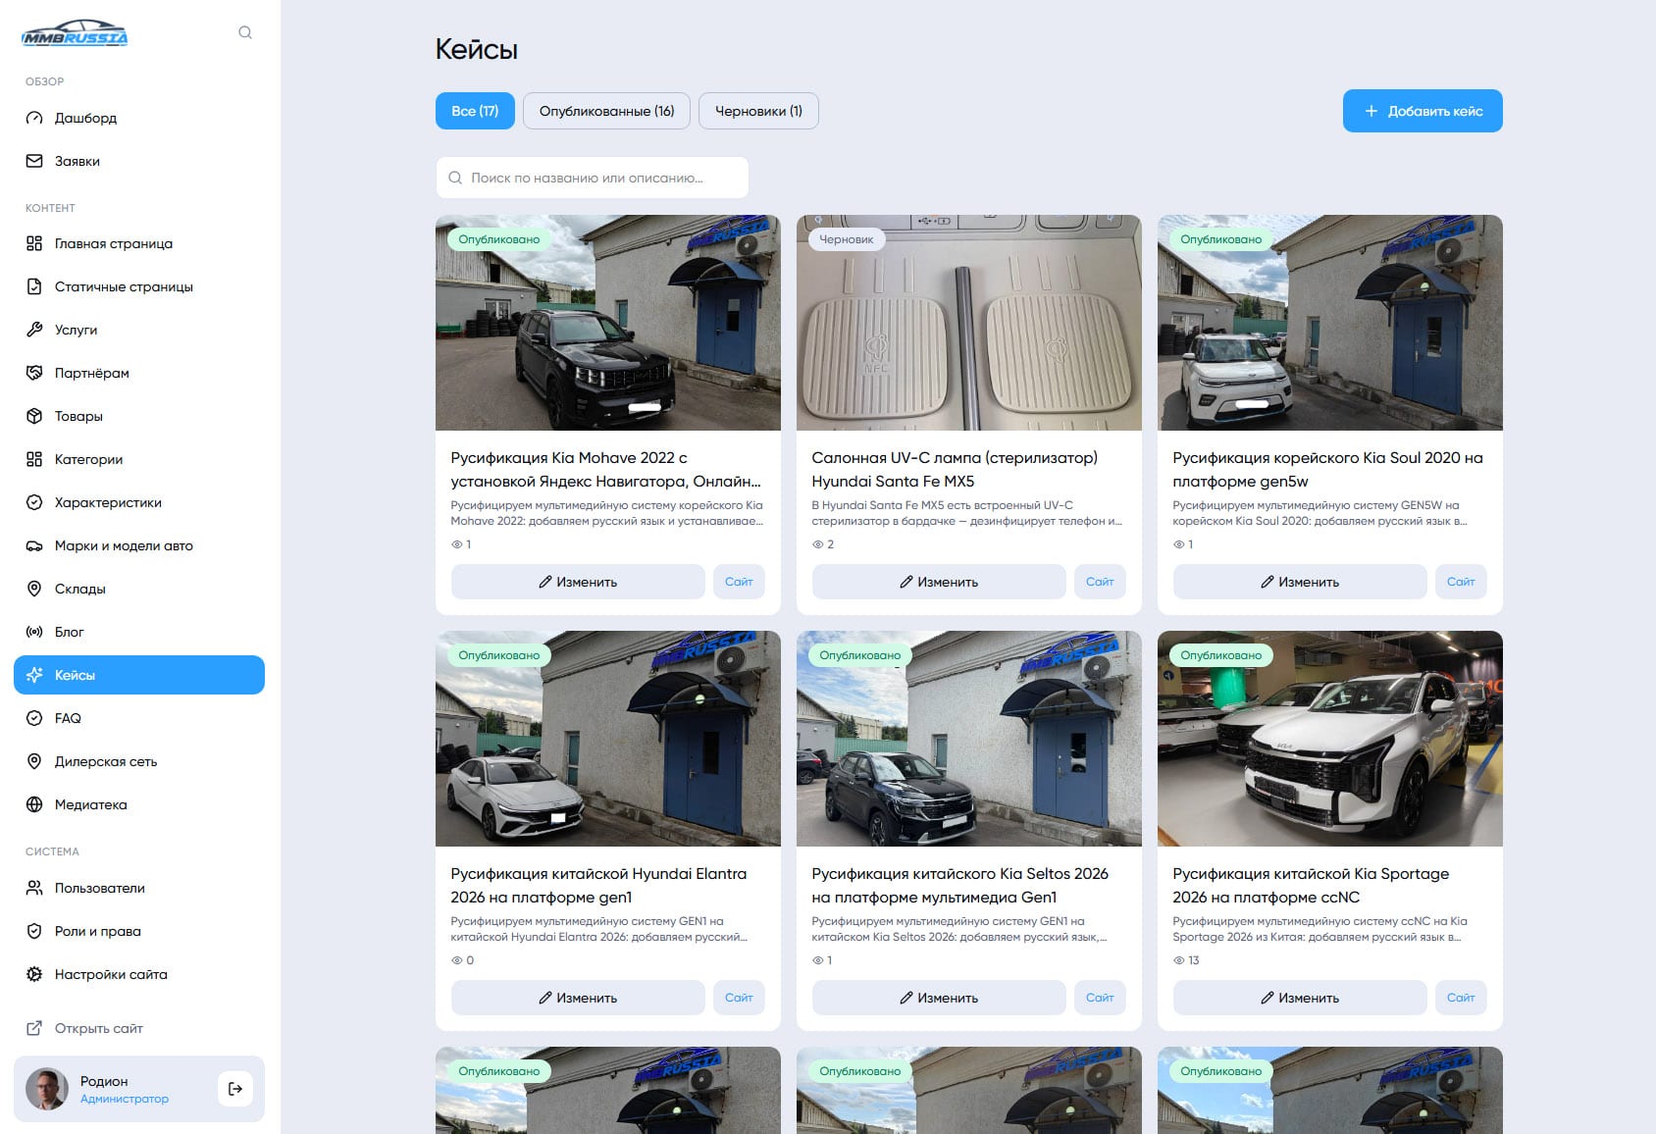
Task: Click the Услуги wrench icon
Action: point(34,330)
